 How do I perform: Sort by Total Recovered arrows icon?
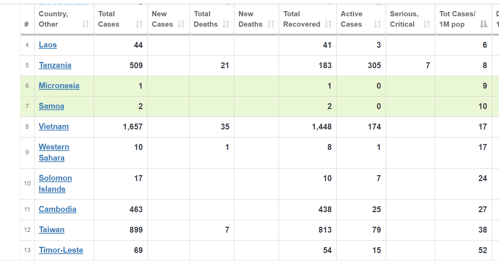(328, 24)
